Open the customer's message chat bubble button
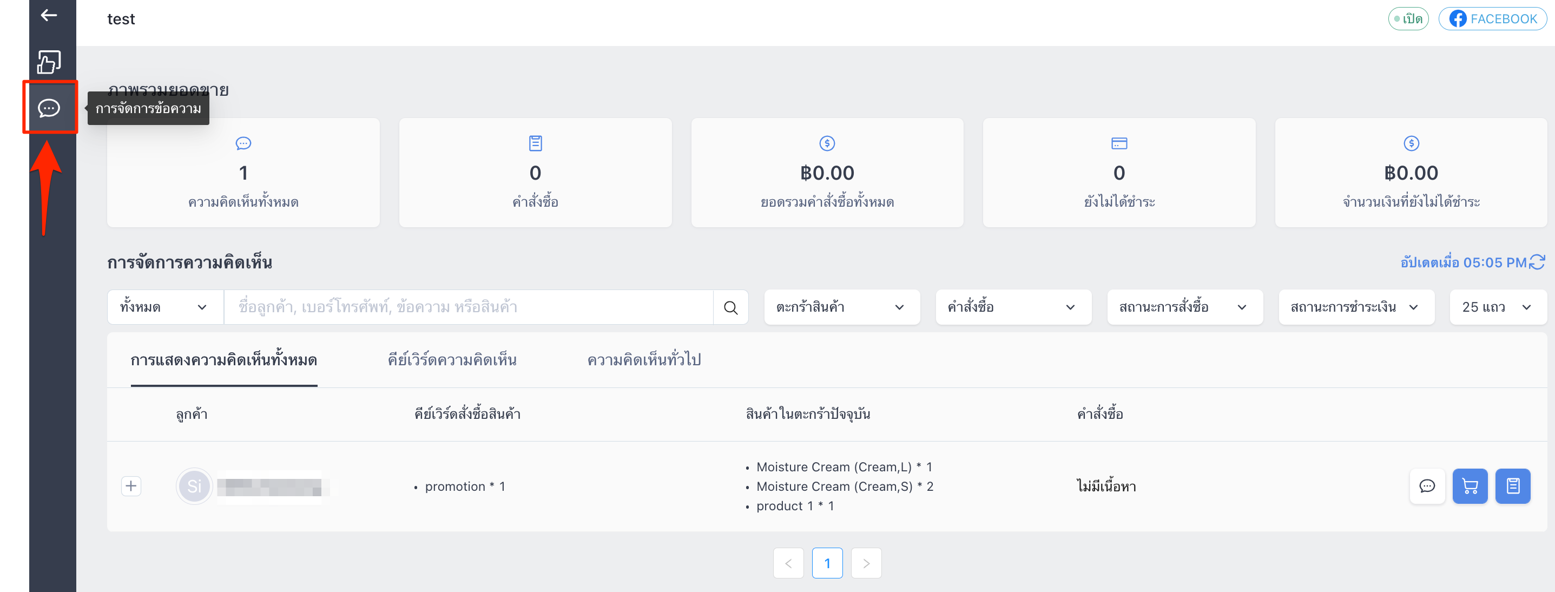The image size is (1555, 592). pos(1426,486)
